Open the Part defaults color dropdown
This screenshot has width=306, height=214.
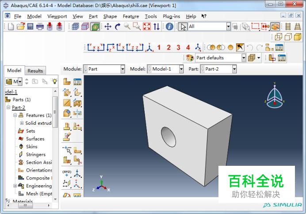(244, 58)
